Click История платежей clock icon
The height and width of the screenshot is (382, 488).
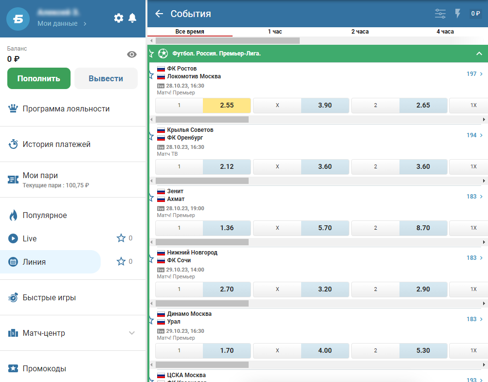click(x=13, y=144)
